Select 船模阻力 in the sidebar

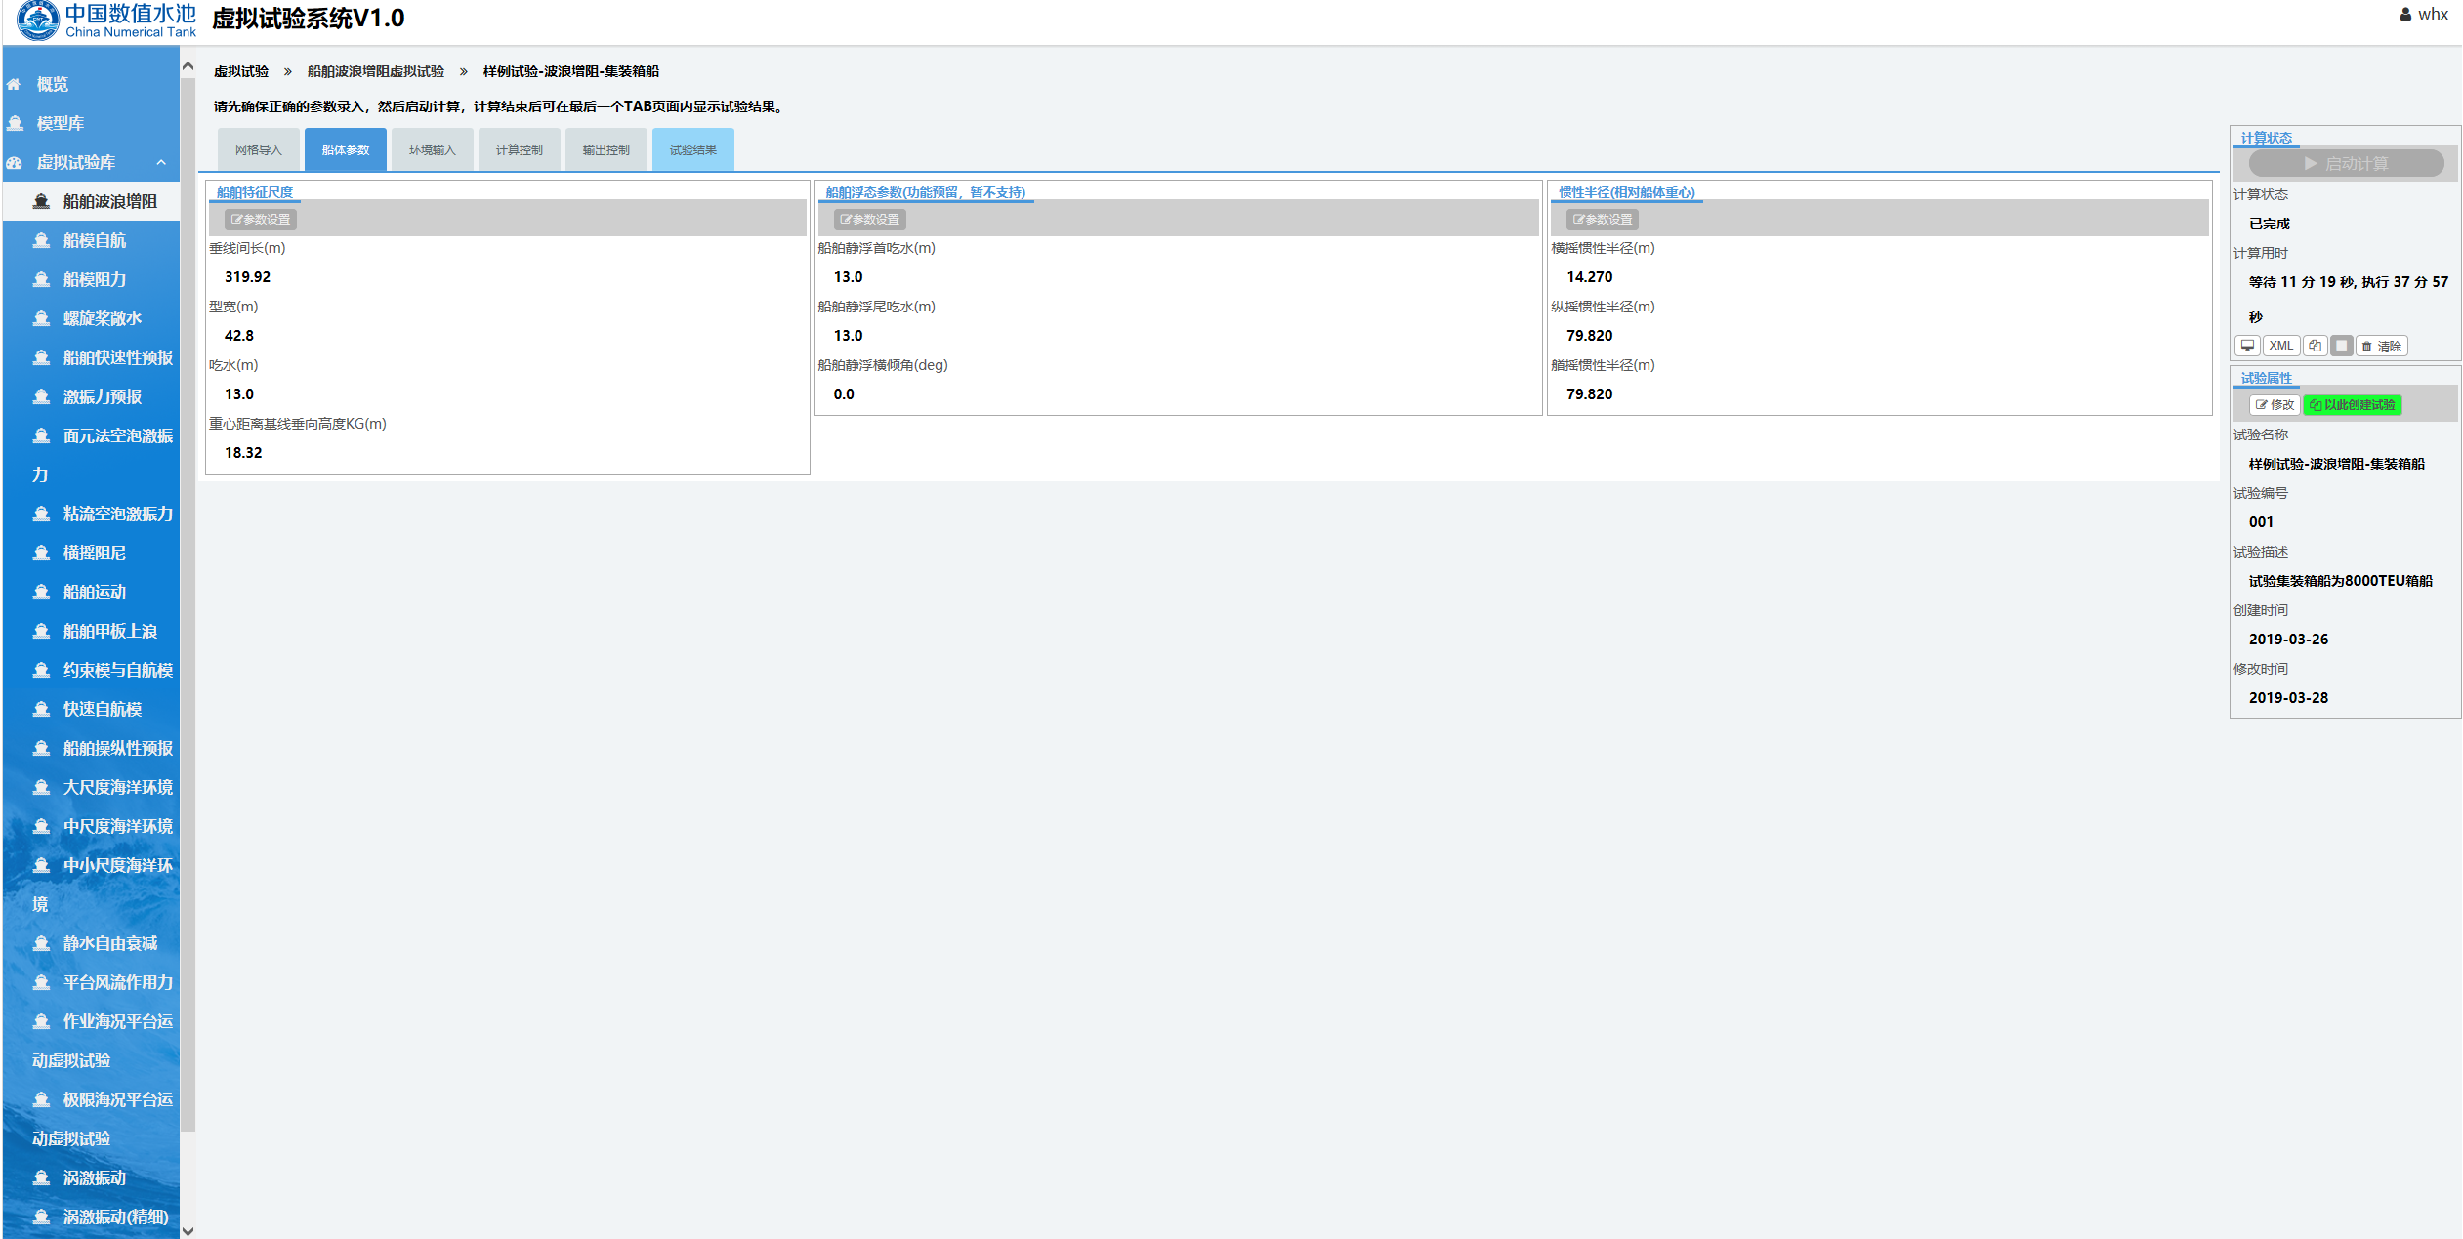click(95, 279)
